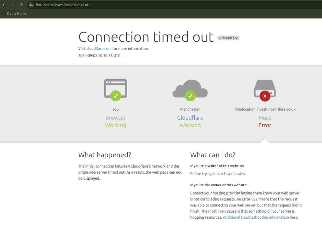Open site information icon in address bar
This screenshot has height=225, width=322.
[31, 5]
